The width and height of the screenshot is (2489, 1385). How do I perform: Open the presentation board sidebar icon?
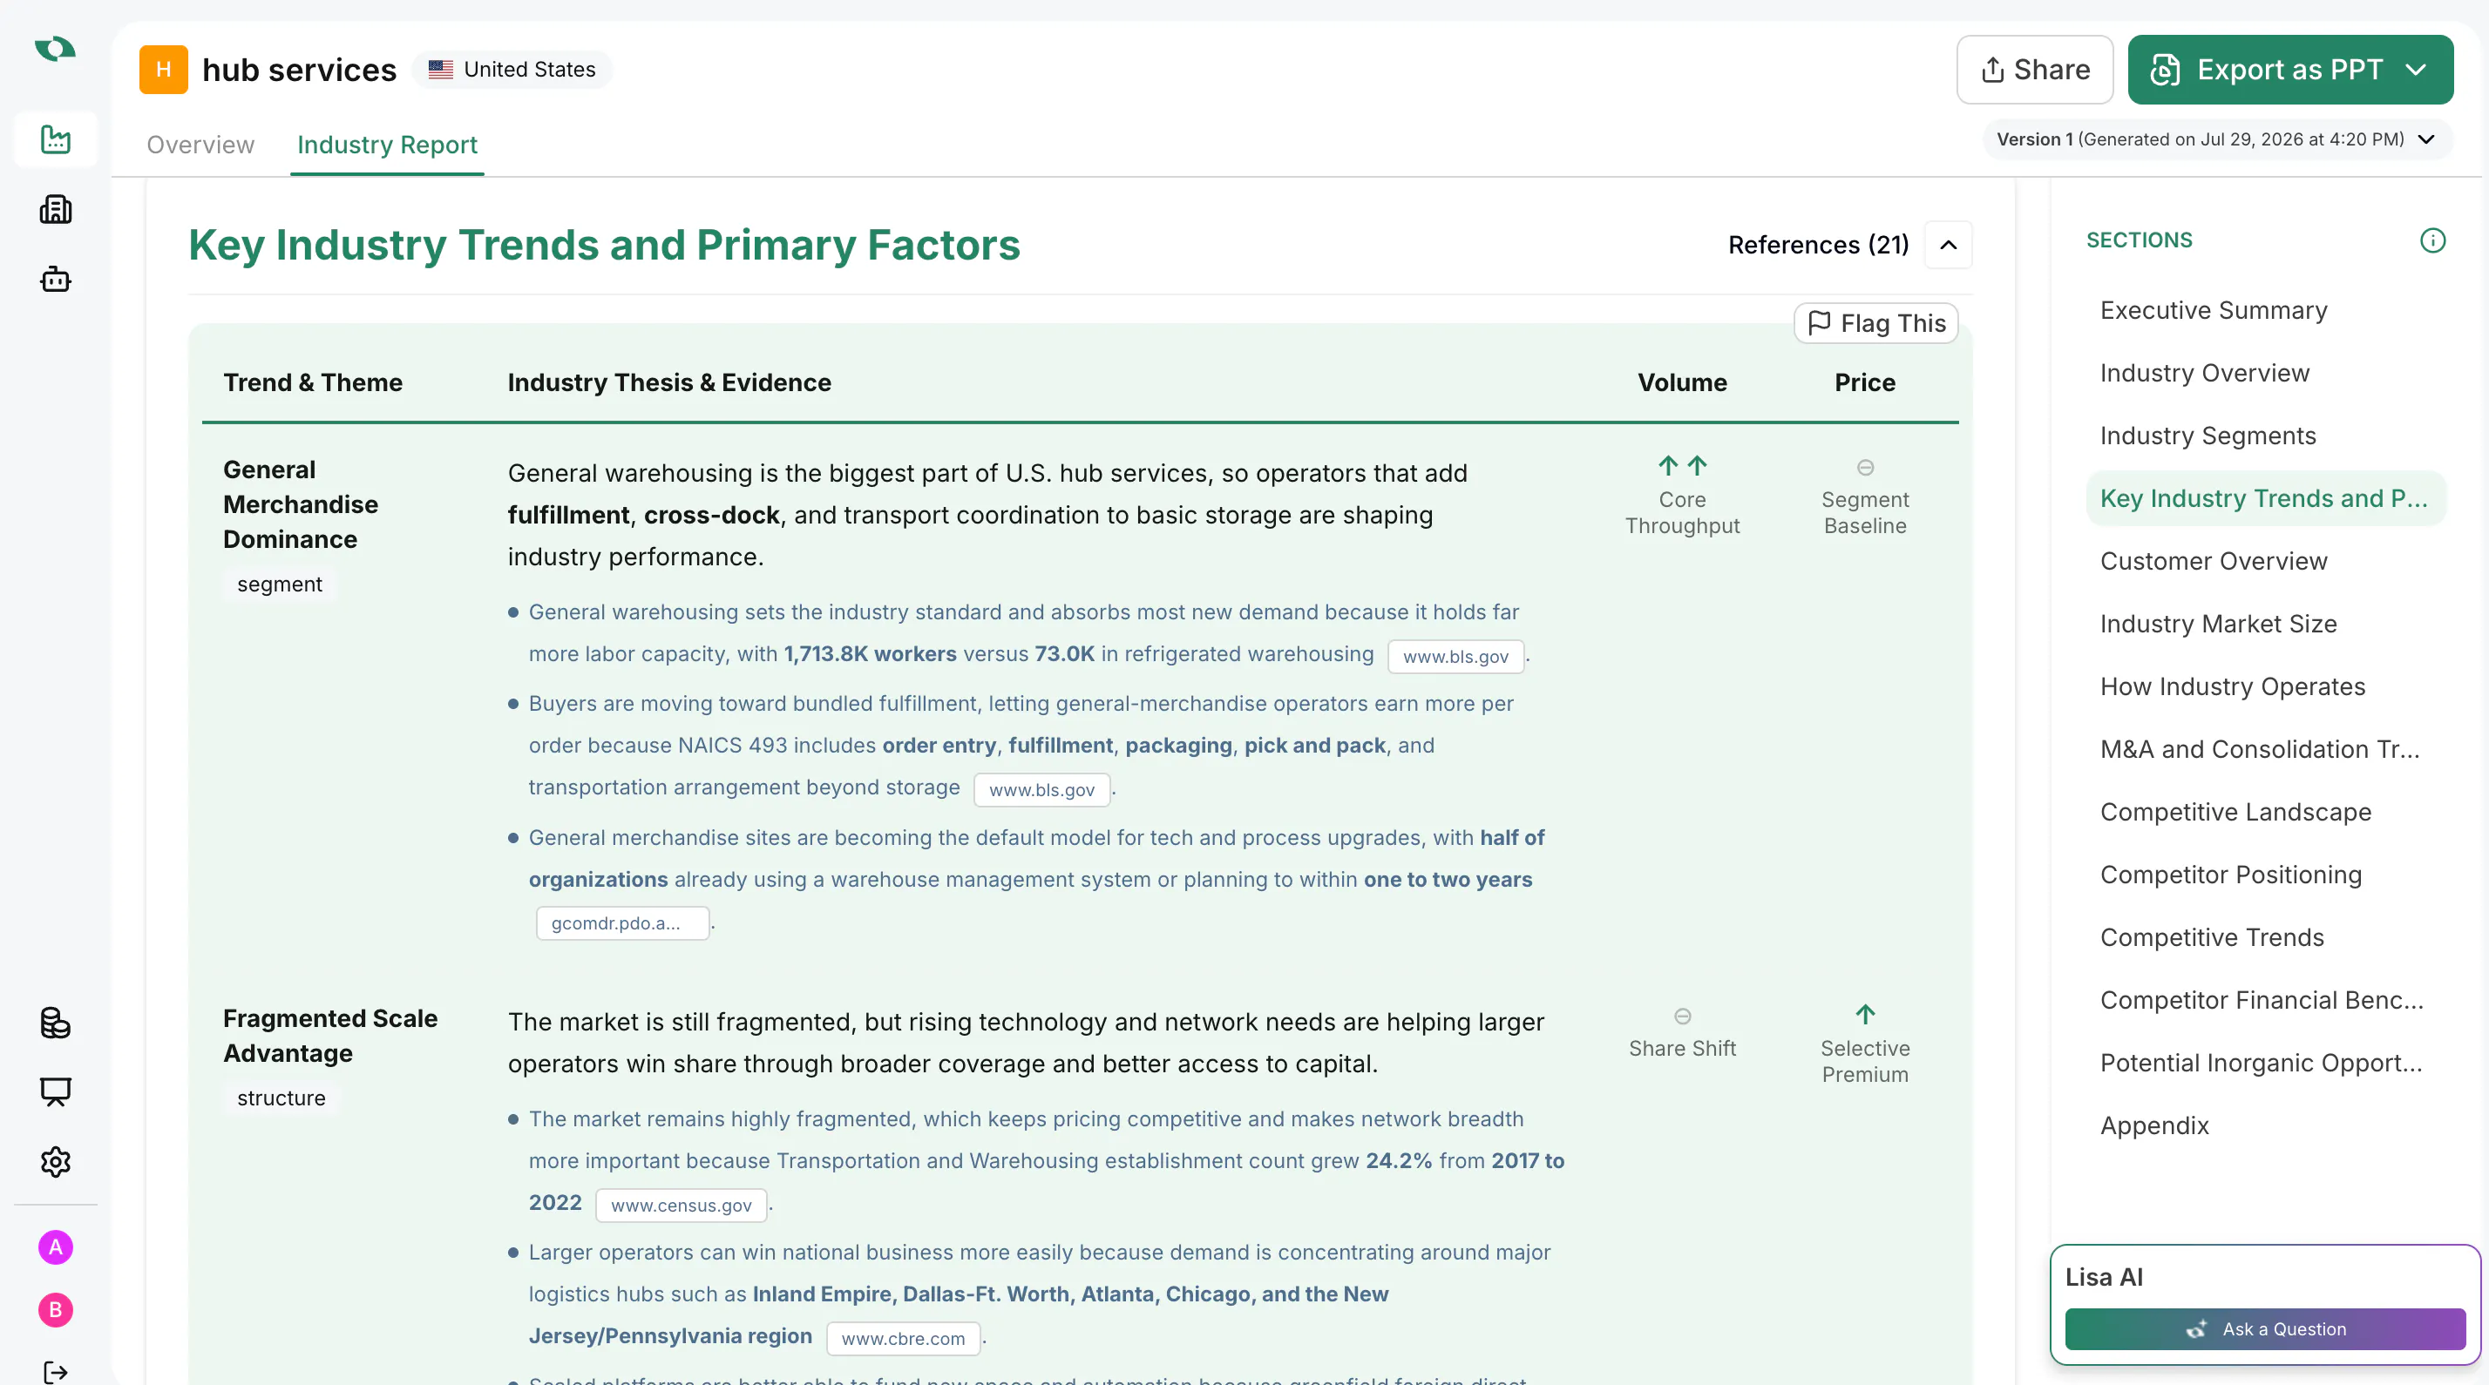55,1092
